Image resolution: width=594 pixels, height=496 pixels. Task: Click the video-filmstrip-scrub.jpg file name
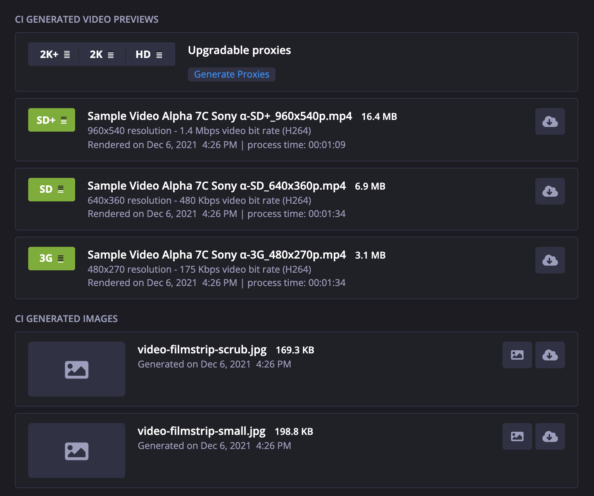tap(202, 349)
